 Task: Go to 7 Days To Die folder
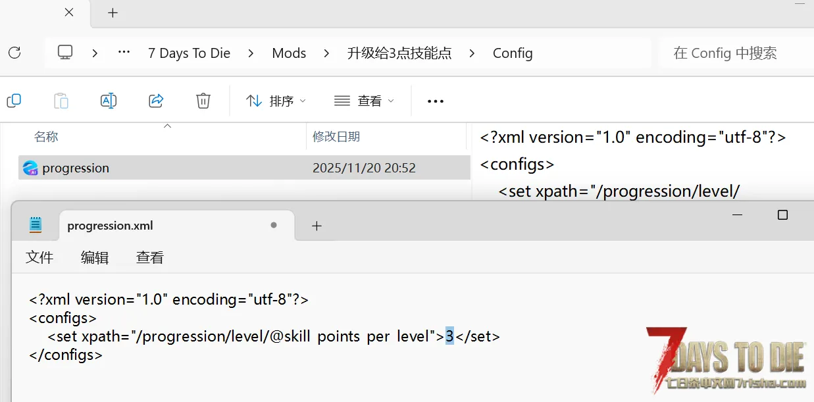[x=189, y=53]
